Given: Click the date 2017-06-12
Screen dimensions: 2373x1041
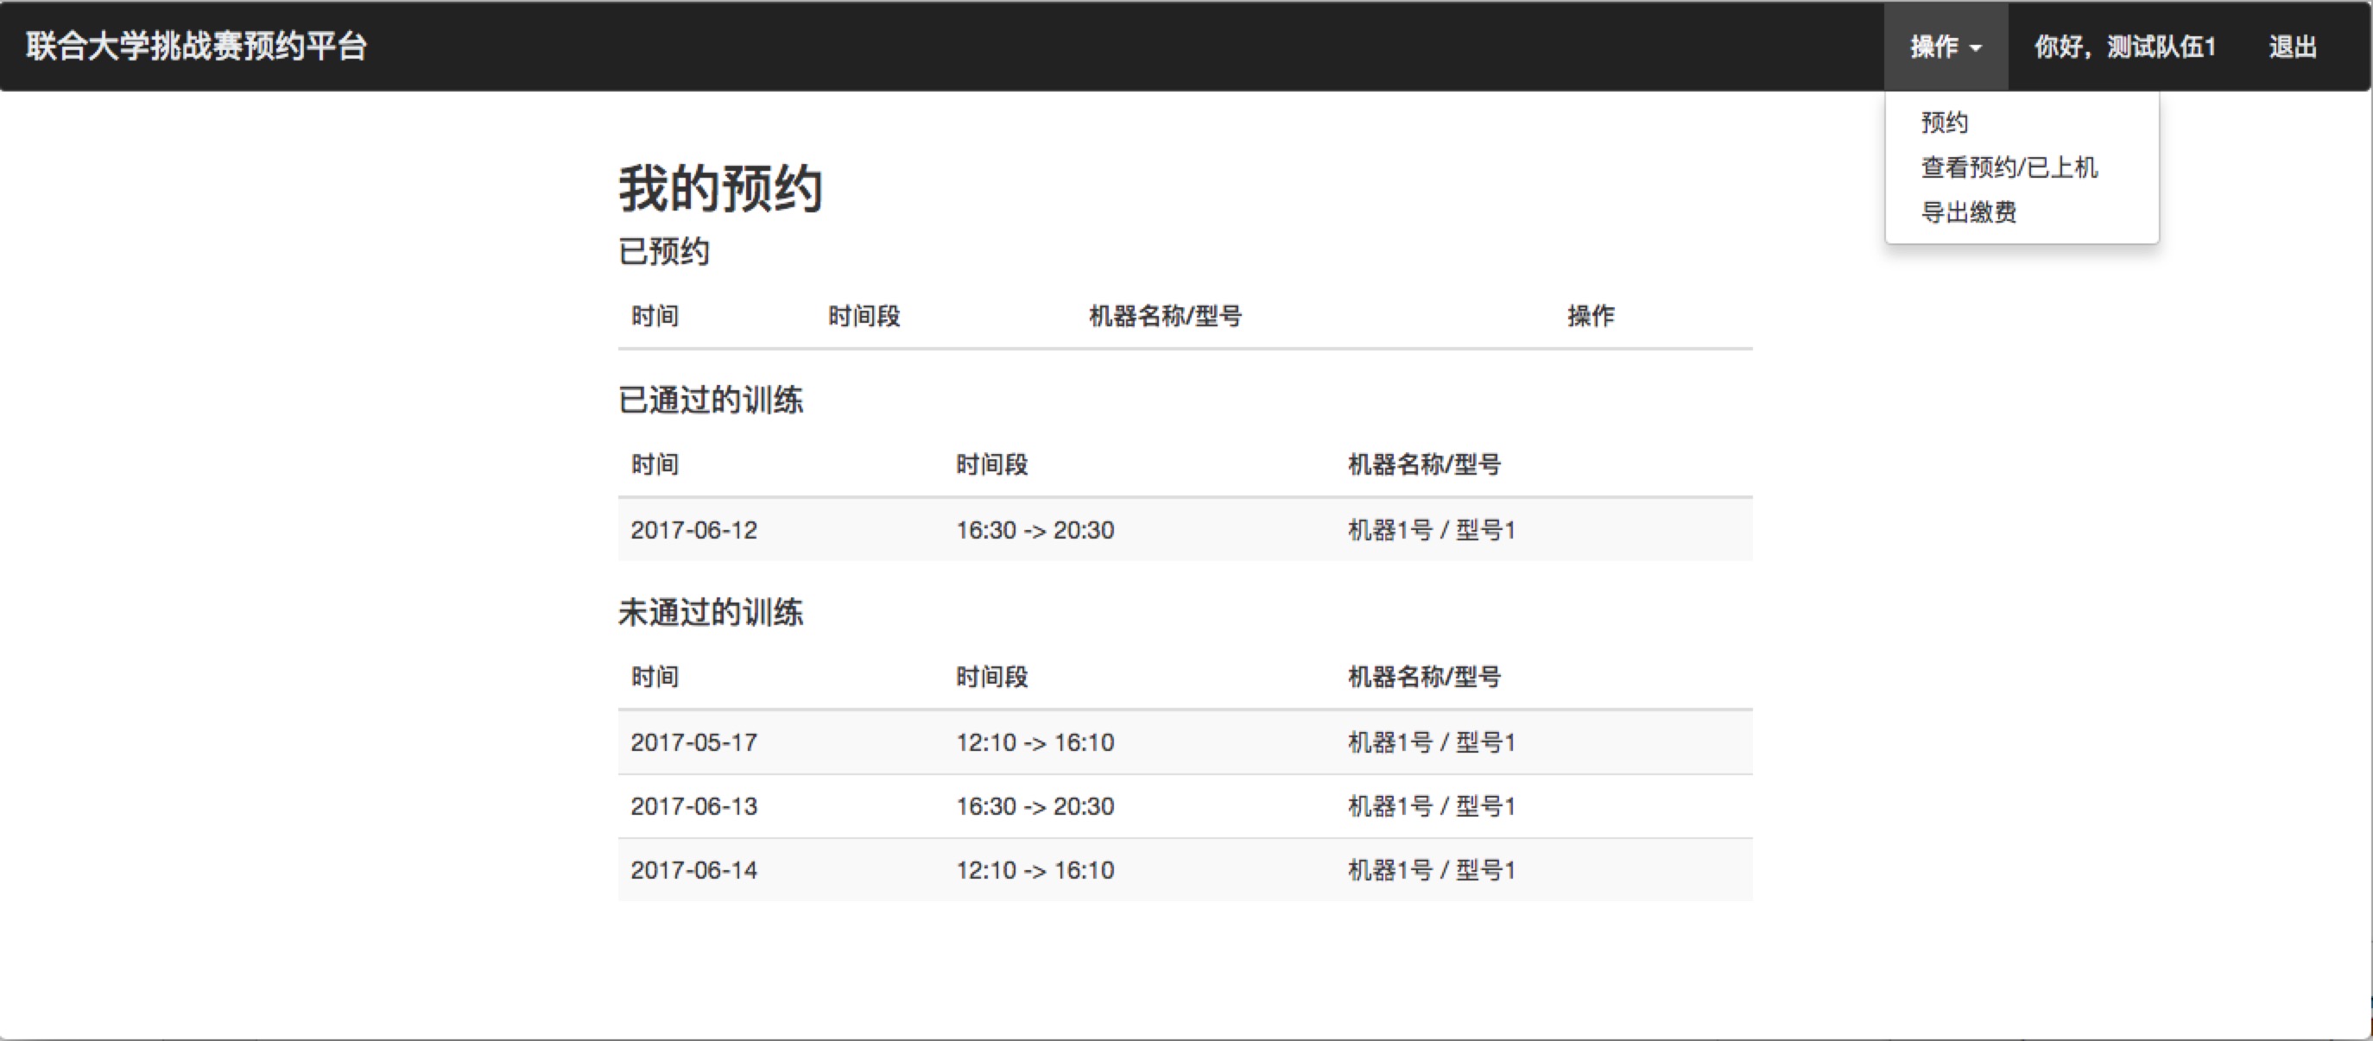Looking at the screenshot, I should click(x=693, y=530).
